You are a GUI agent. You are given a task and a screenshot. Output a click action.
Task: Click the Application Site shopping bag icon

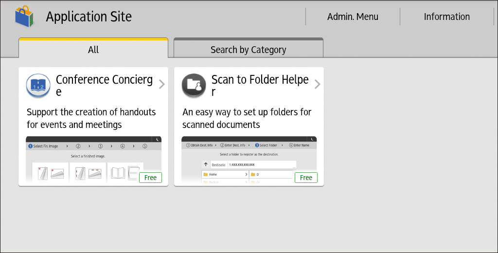pos(25,17)
